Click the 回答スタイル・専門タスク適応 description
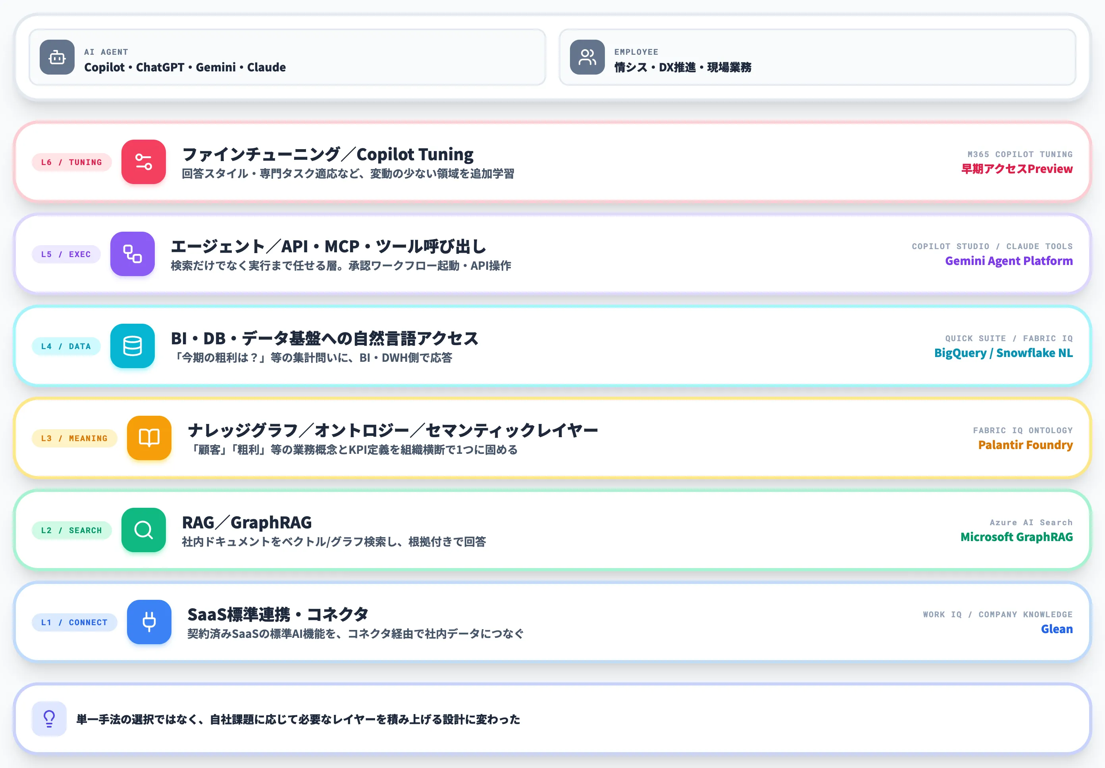This screenshot has height=768, width=1105. (x=348, y=174)
